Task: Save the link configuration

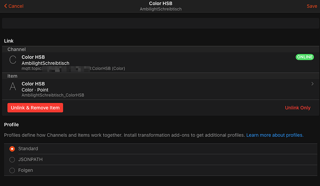Action: click(312, 6)
